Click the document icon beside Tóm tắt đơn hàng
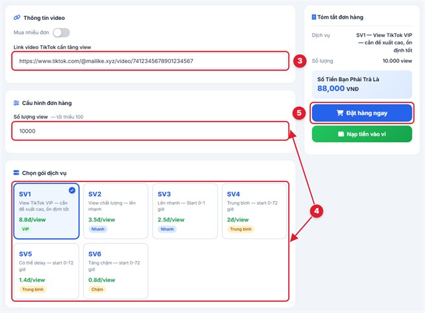 coord(314,17)
